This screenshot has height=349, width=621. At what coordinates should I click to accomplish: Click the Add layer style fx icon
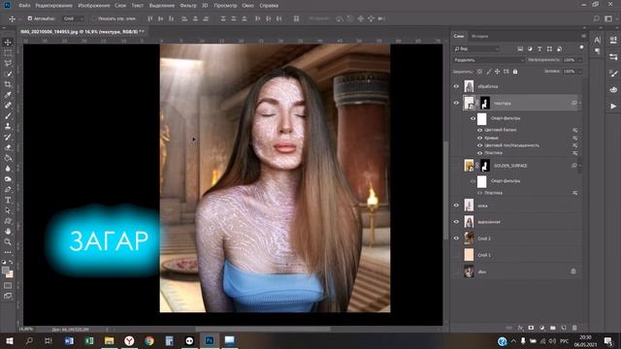(520, 328)
